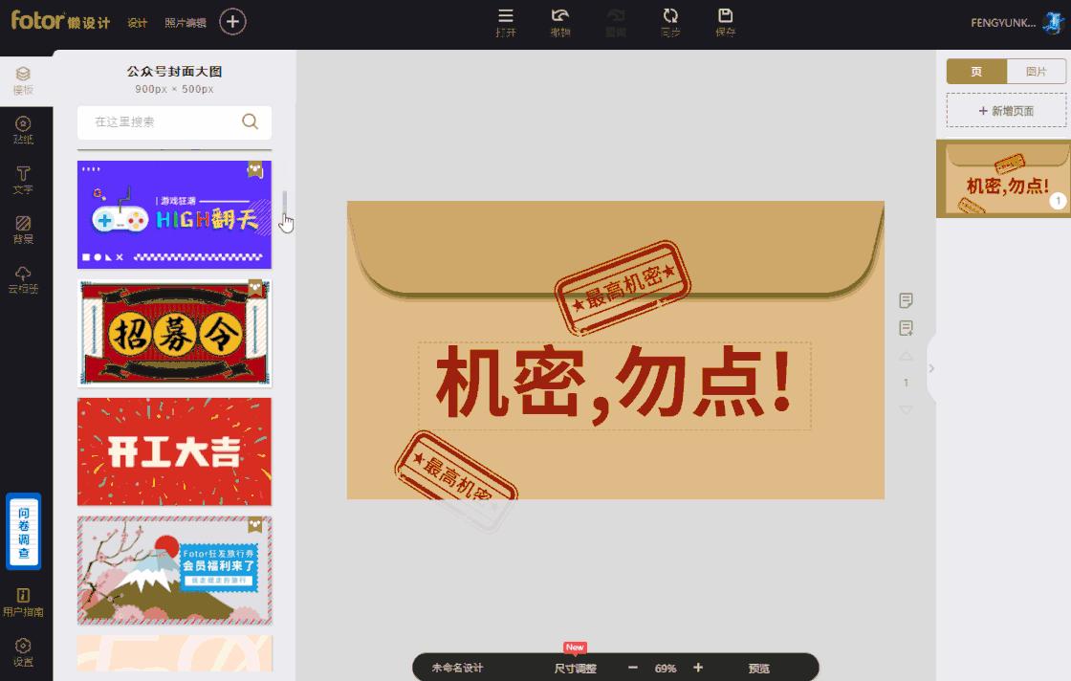Select the upper 最高机密 stamp
1071x681 pixels.
pos(623,287)
